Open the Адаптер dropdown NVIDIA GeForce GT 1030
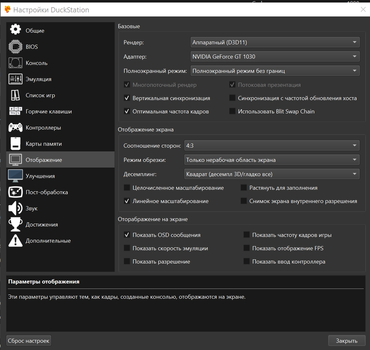This screenshot has width=370, height=350. [x=275, y=56]
